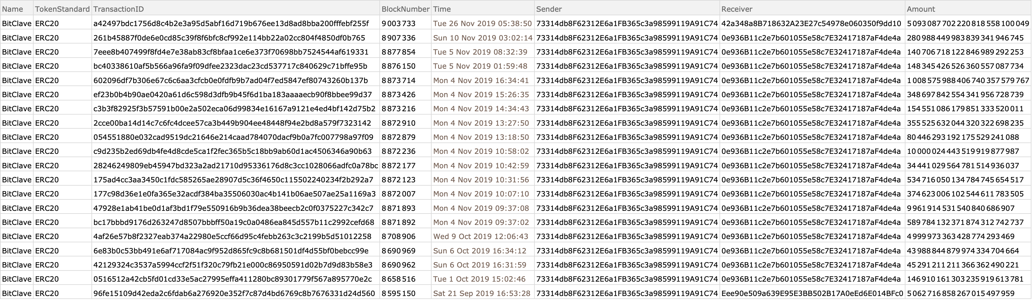Click amount 4 999 973 363 428 774 293 469

(x=961, y=236)
